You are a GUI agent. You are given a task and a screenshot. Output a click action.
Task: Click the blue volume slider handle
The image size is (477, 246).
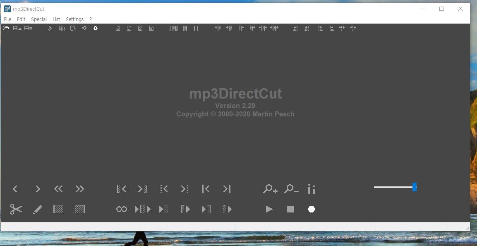point(415,187)
